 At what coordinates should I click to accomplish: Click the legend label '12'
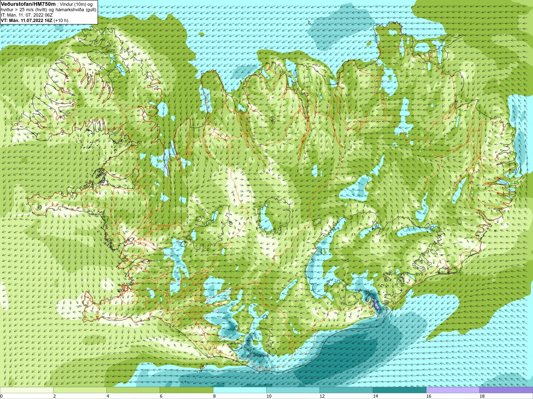coord(322,396)
